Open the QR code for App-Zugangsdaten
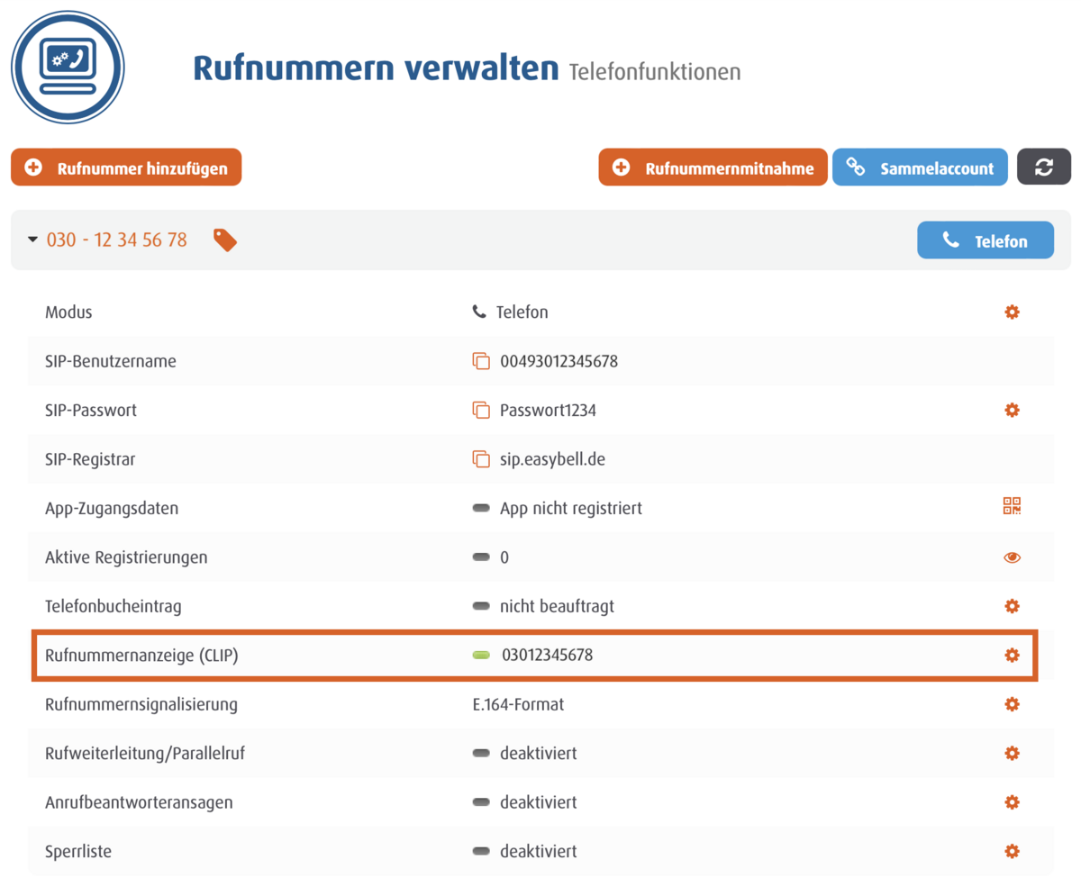This screenshot has width=1081, height=887. coord(1012,507)
